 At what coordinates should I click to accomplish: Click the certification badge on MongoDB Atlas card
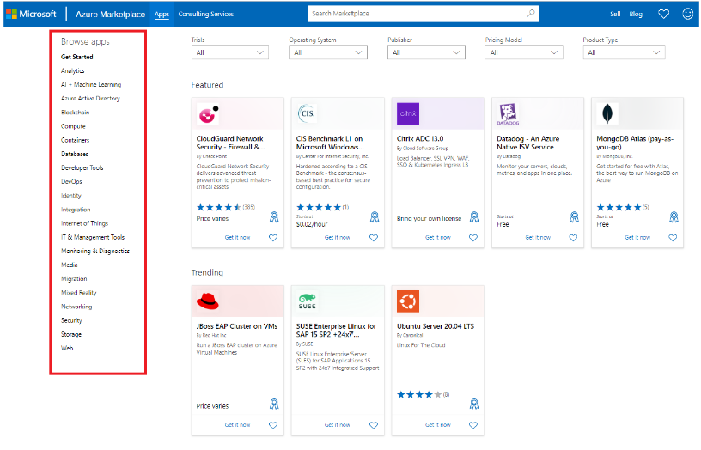pyautogui.click(x=674, y=217)
